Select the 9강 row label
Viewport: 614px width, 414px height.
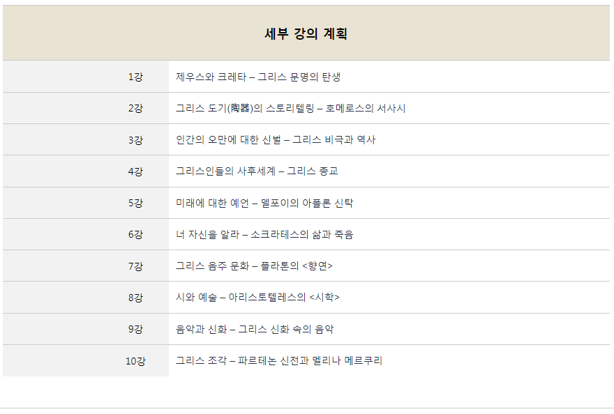(135, 329)
